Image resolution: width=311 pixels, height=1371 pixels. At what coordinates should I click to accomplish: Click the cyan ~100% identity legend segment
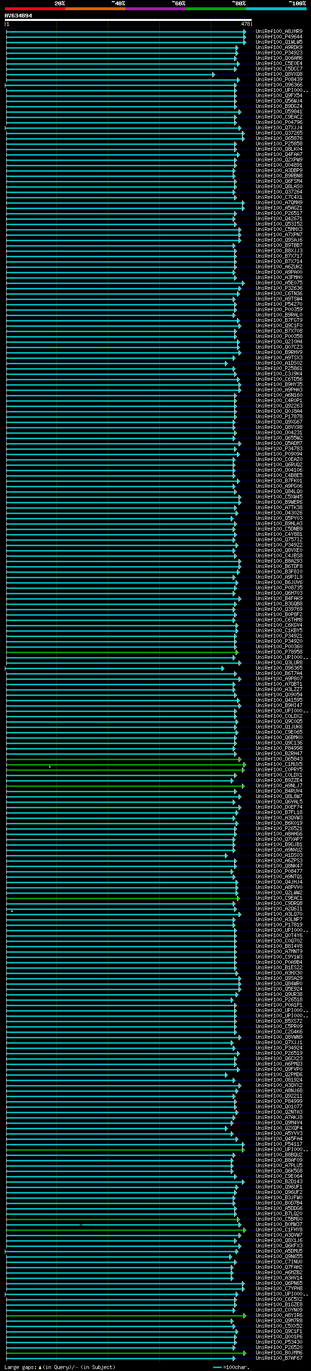276,9
